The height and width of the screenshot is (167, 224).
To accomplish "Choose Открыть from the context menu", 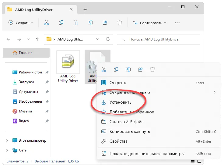I will [x=159, y=83].
